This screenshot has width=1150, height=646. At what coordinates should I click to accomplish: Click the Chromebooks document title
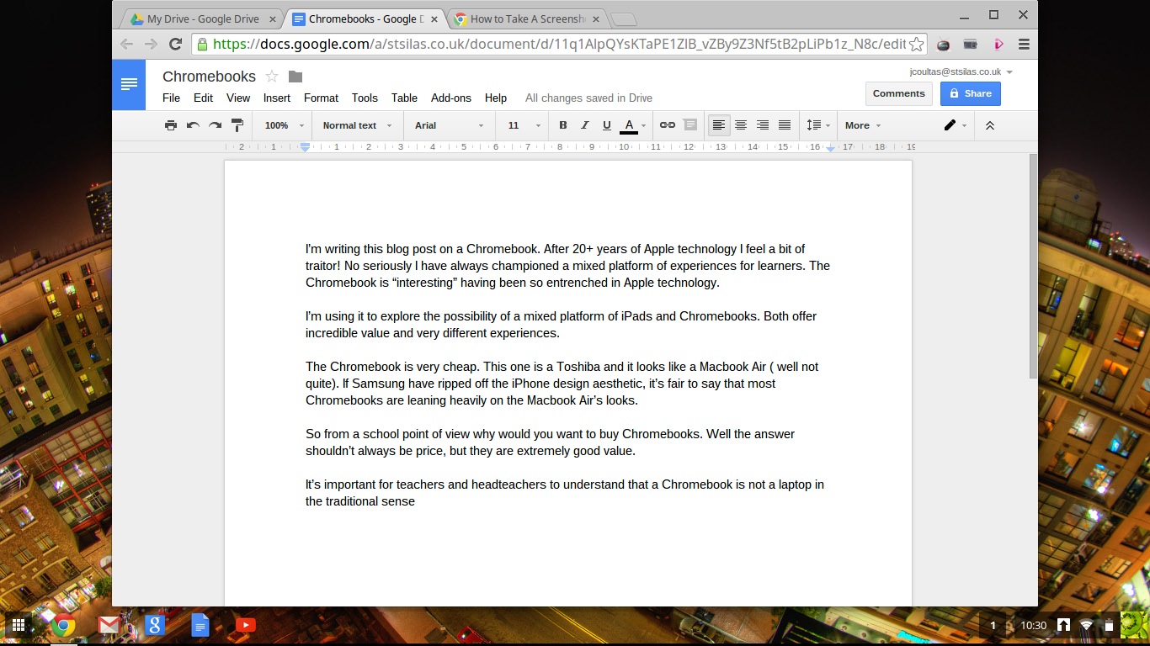pos(209,77)
